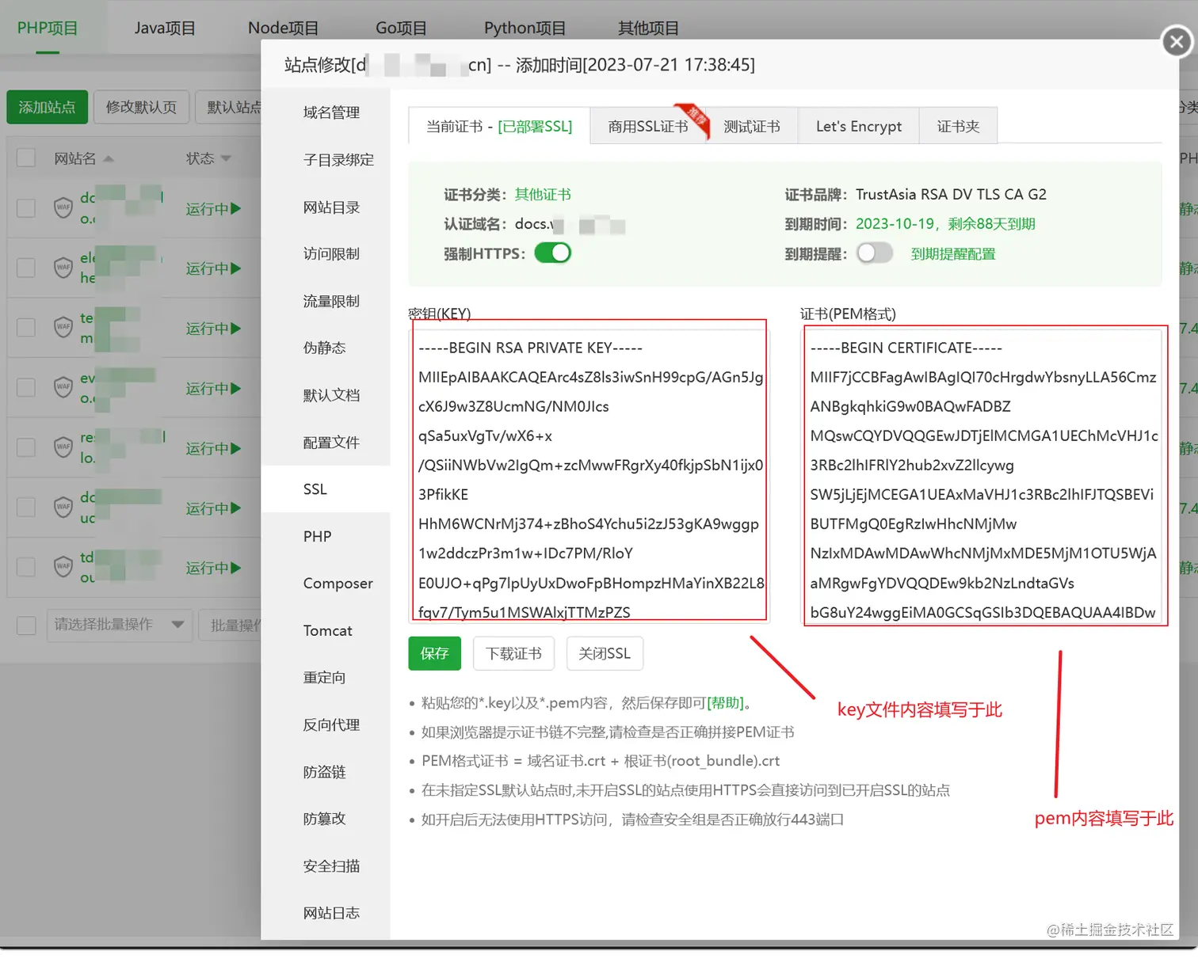The height and width of the screenshot is (962, 1198).
Task: Select the 当前证书 tab
Action: click(x=499, y=126)
